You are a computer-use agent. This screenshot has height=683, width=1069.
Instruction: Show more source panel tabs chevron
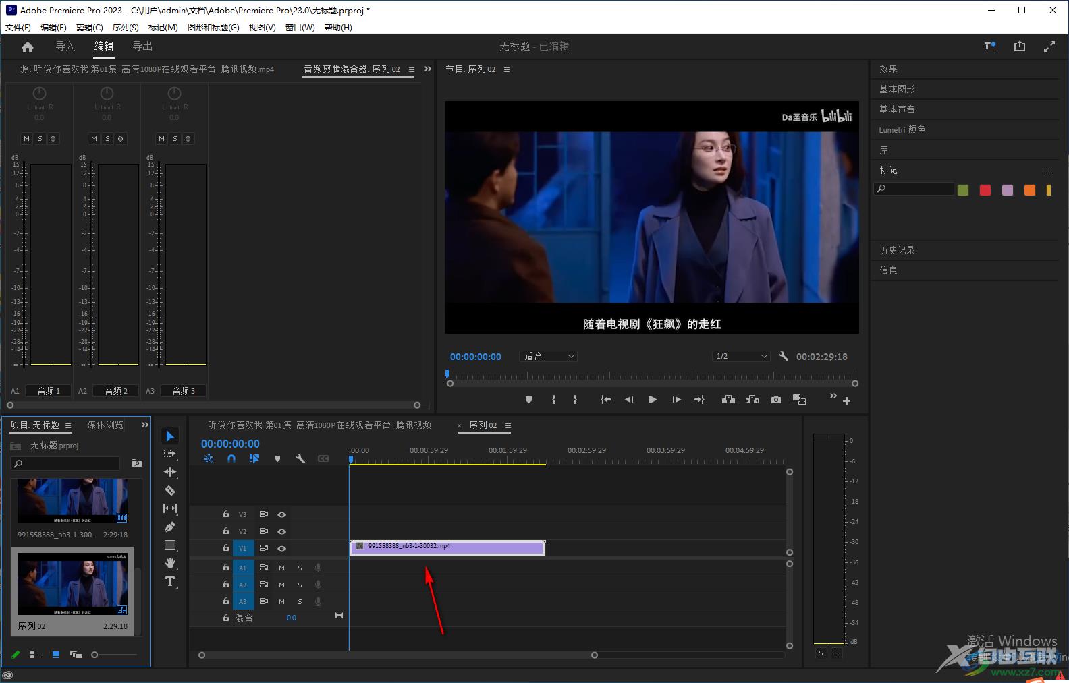(427, 69)
